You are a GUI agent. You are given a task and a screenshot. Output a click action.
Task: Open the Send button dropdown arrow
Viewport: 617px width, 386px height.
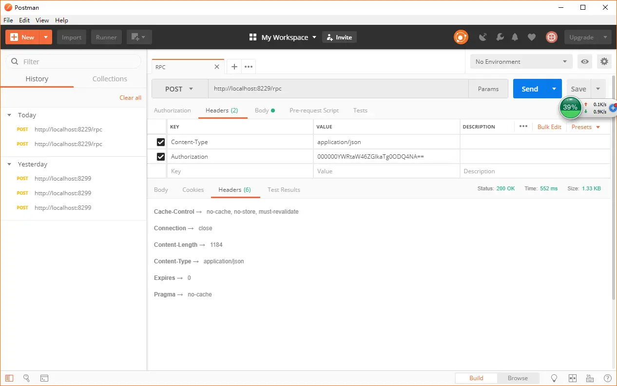(x=554, y=89)
